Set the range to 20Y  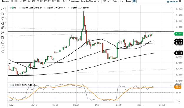point(59,1)
